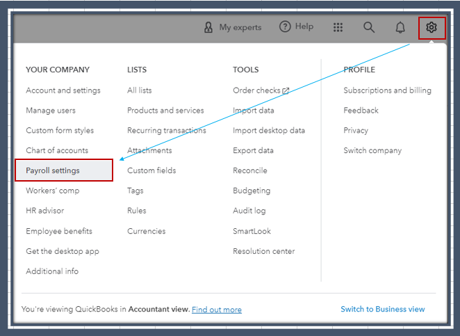This screenshot has height=336, width=460.
Task: Choose Switch company
Action: pos(372,150)
